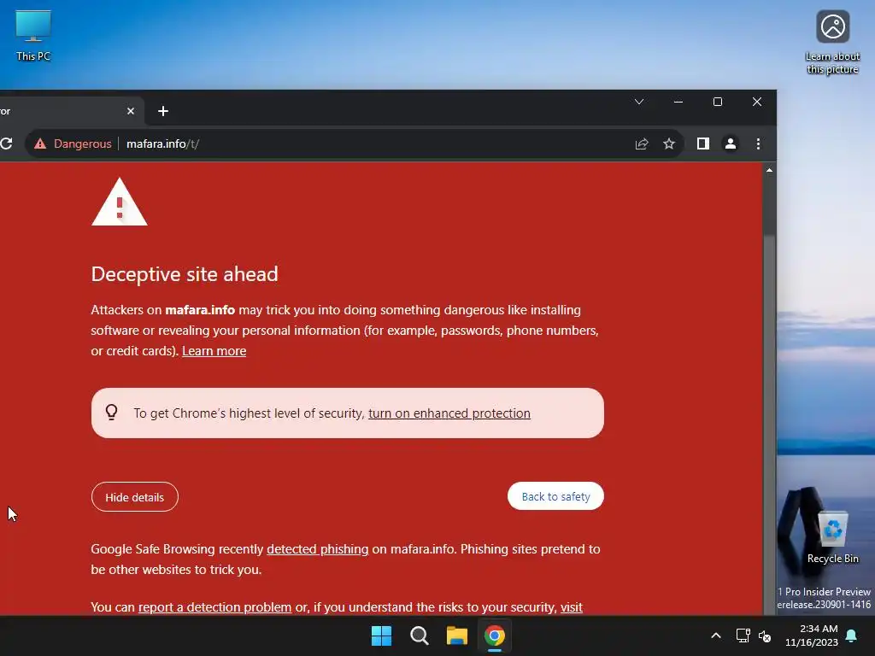
Task: Click turn on enhanced protection link
Action: (449, 413)
